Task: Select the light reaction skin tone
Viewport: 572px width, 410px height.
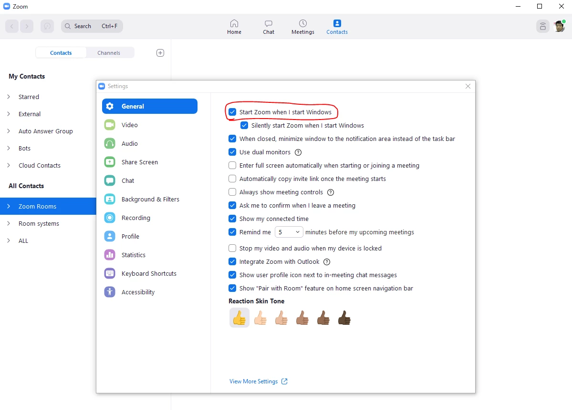Action: coord(260,318)
